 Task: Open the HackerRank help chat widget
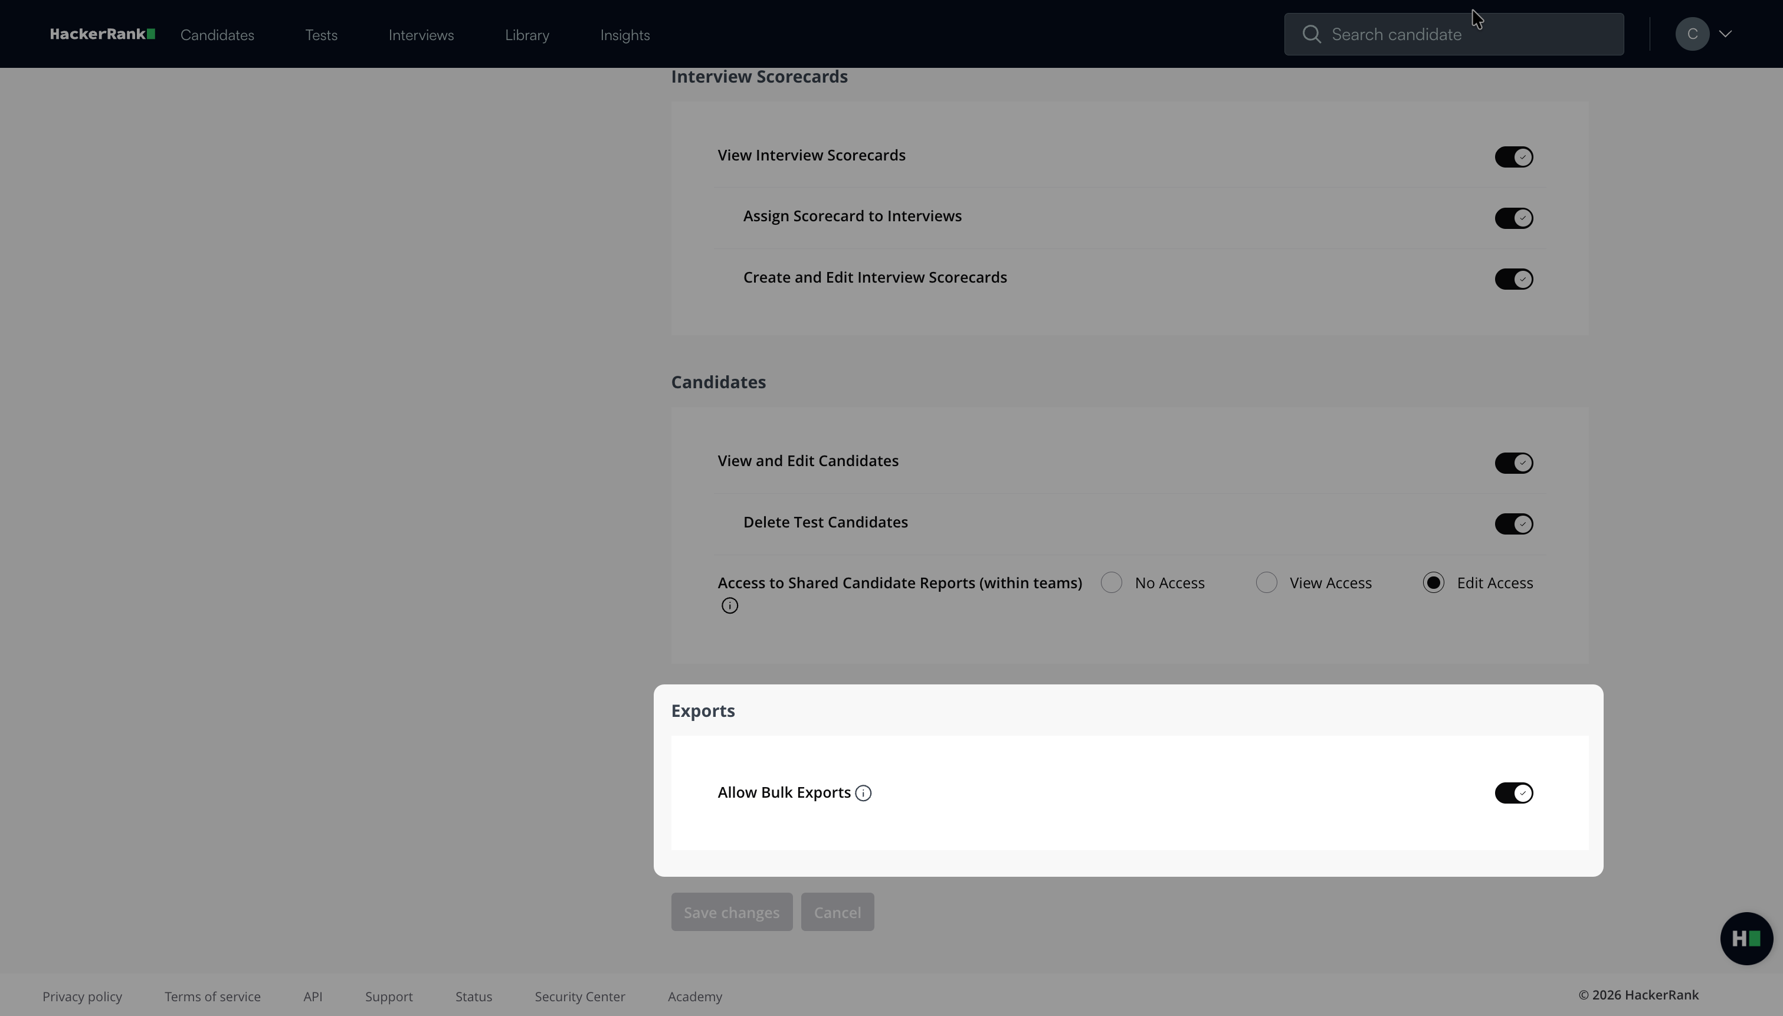pos(1746,939)
